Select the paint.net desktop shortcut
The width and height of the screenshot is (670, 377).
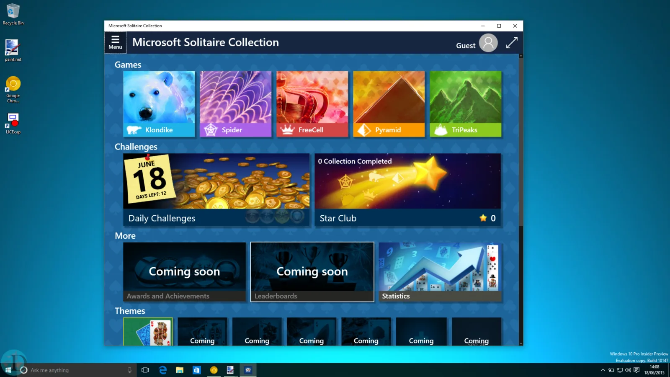[x=13, y=50]
